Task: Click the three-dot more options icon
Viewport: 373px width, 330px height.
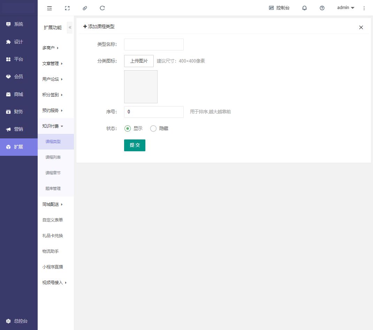Action: click(x=364, y=8)
